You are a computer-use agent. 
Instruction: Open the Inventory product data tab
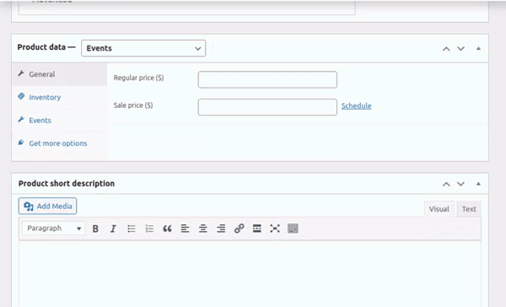pyautogui.click(x=59, y=97)
